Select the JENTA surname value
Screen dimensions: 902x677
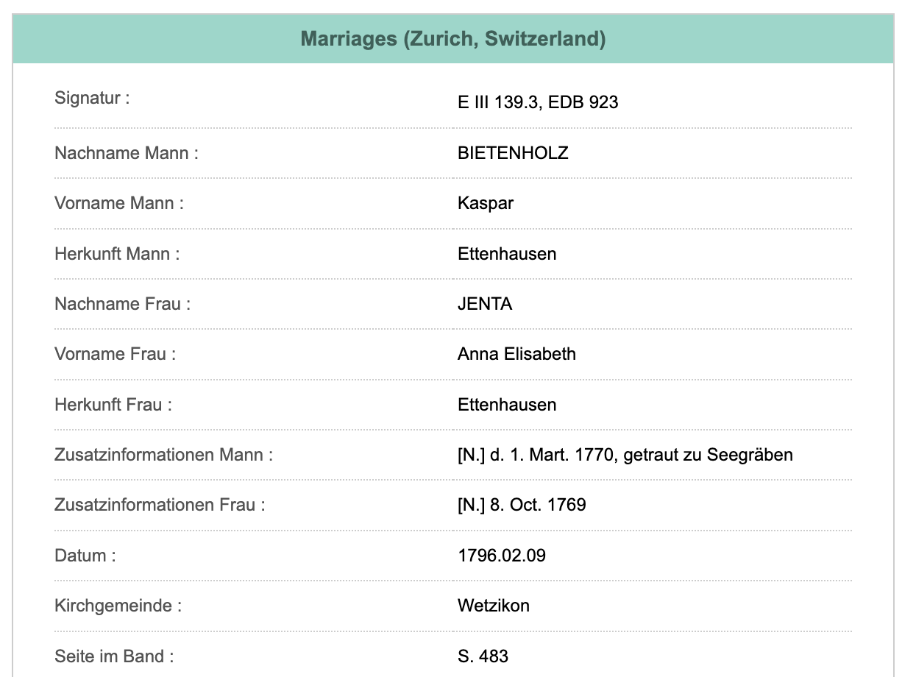pos(484,304)
